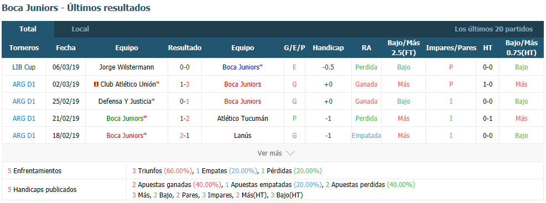Open Los últimos 20 partidos selector
This screenshot has width=546, height=203.
click(493, 29)
